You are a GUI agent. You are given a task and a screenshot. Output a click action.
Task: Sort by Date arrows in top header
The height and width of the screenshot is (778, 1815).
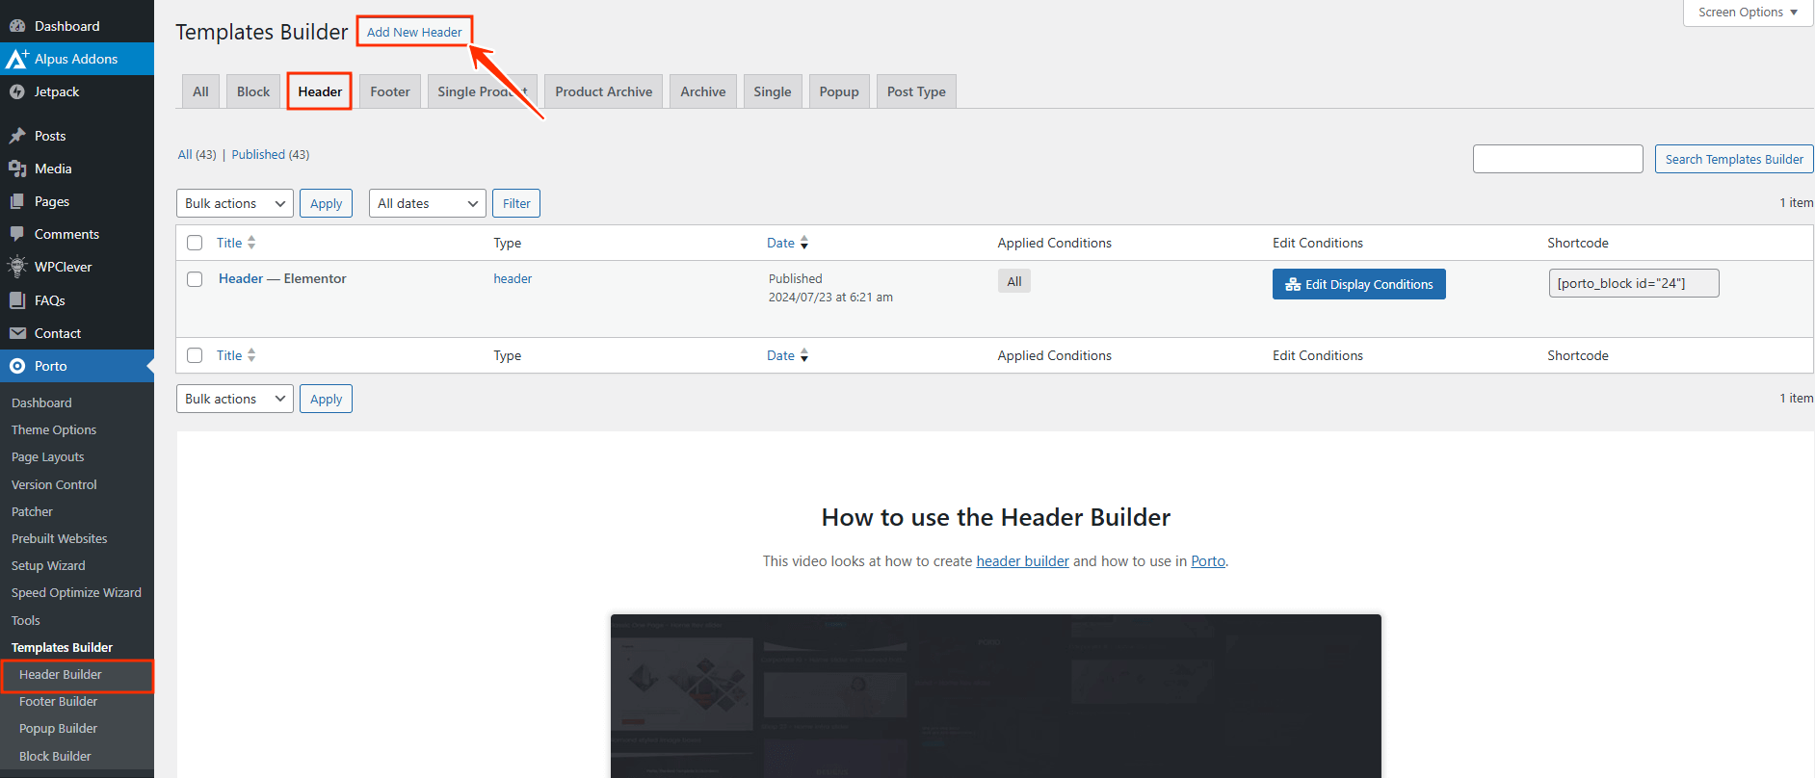point(804,243)
